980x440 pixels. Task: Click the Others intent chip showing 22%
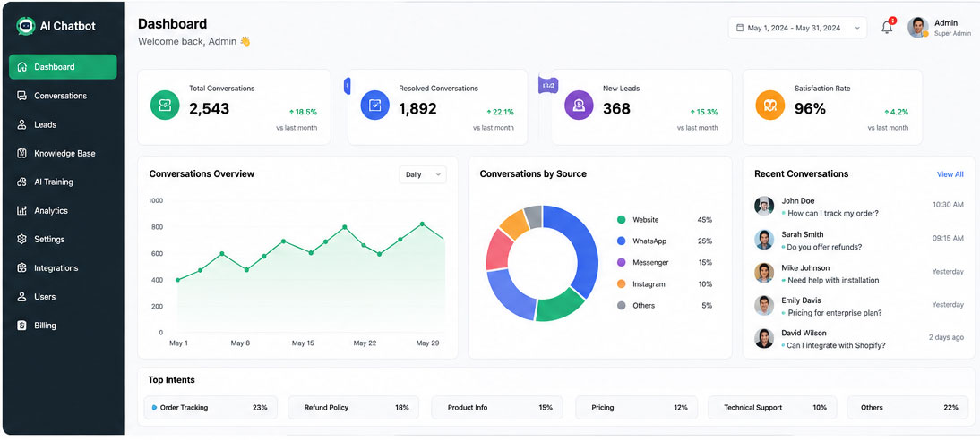907,408
